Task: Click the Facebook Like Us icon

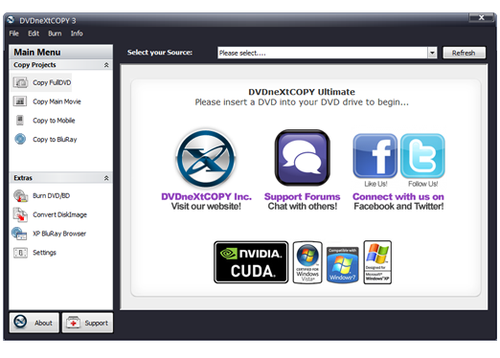Action: 375,156
